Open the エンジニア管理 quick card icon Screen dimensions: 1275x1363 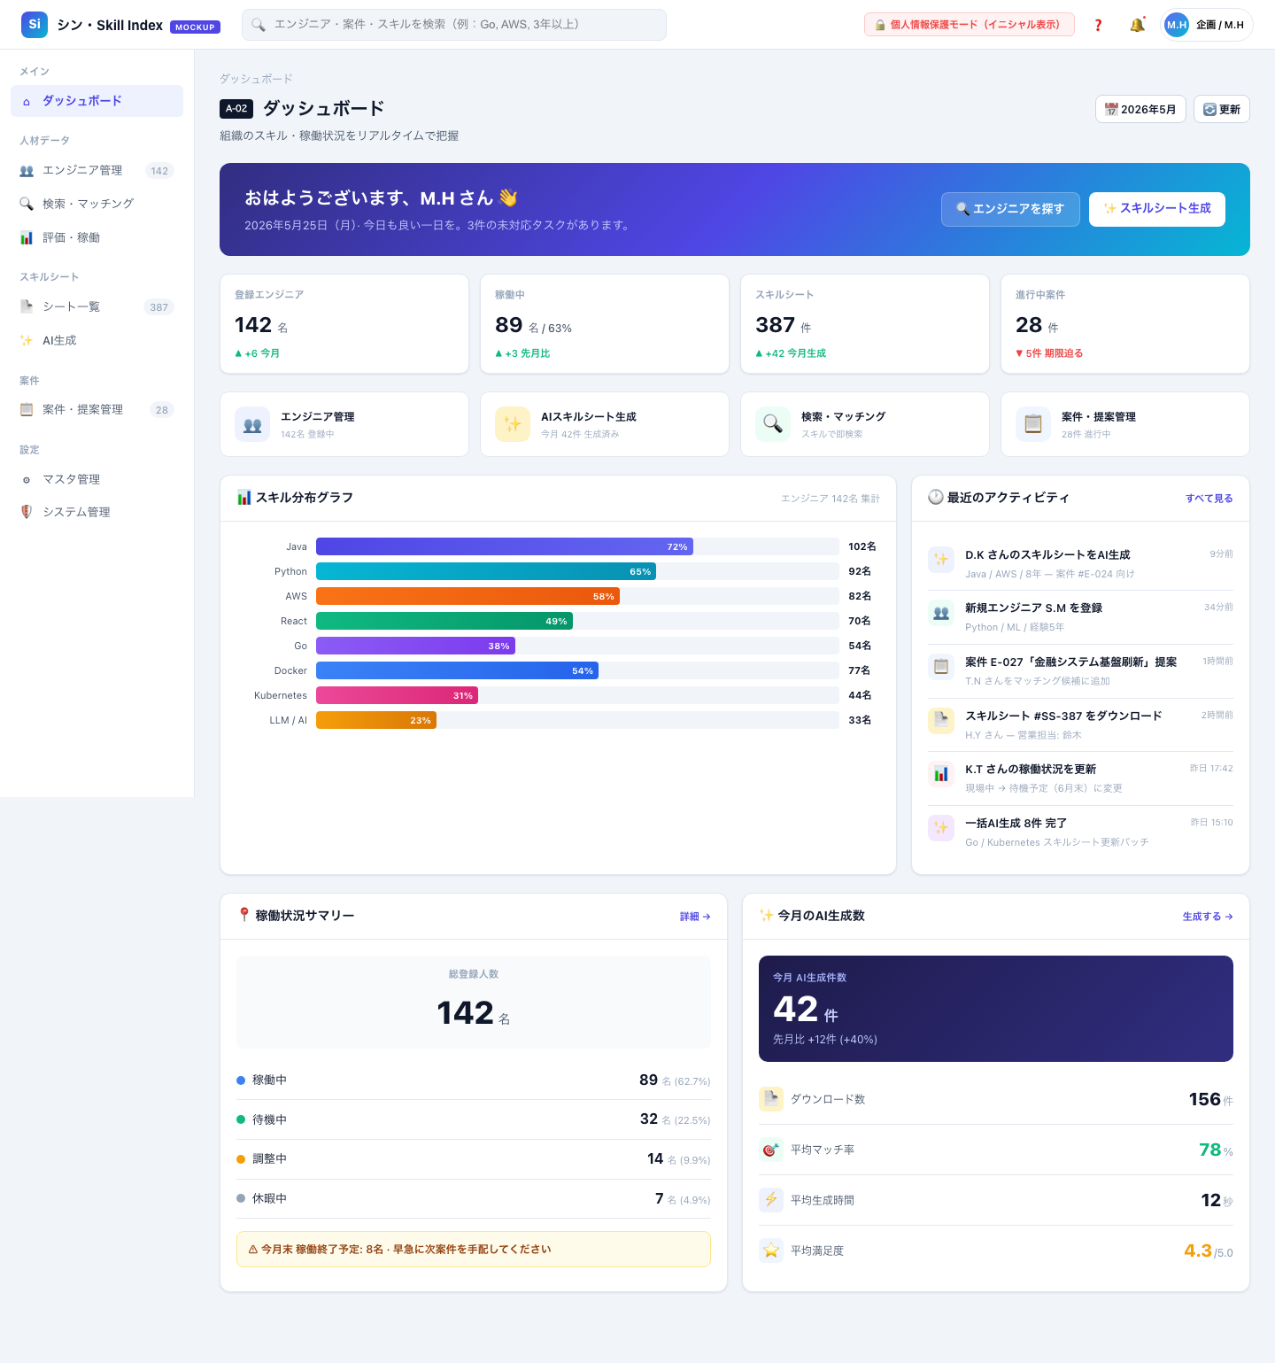point(252,424)
